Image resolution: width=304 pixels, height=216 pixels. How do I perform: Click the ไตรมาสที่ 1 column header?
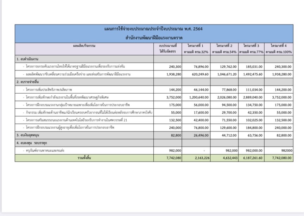198,49
